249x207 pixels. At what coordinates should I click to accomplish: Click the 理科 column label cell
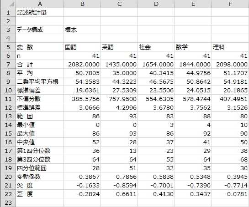pos(230,47)
